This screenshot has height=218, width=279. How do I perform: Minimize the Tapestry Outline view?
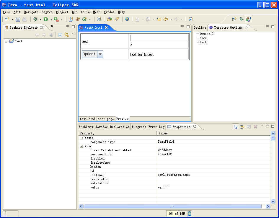click(267, 27)
